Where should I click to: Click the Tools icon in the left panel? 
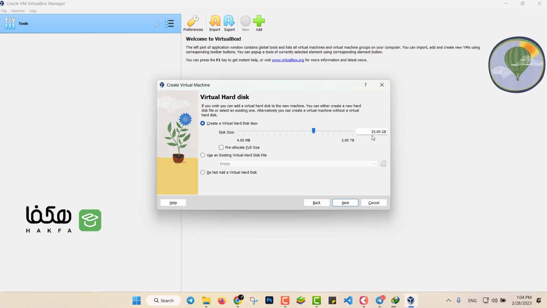pyautogui.click(x=10, y=23)
